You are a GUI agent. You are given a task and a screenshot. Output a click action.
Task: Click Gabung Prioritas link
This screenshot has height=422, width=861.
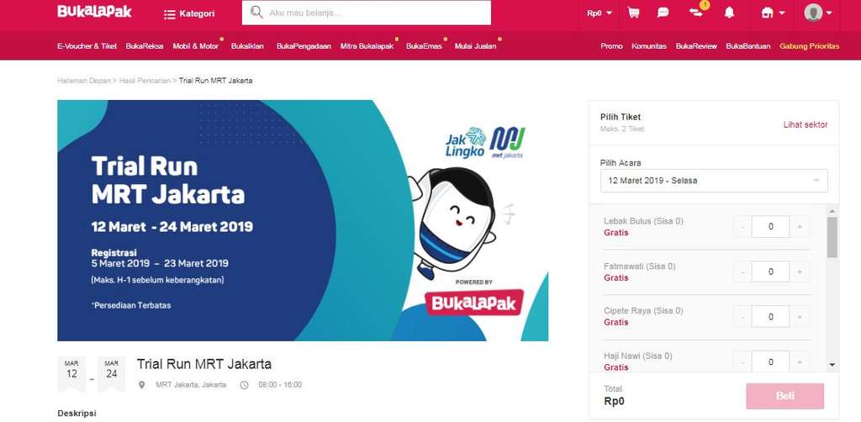pos(810,46)
